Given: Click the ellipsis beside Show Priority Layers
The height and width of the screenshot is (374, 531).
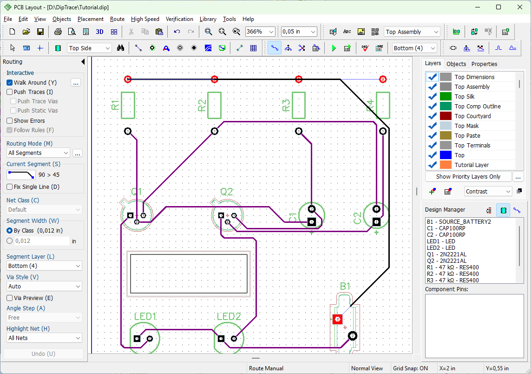Looking at the screenshot, I should (x=518, y=177).
